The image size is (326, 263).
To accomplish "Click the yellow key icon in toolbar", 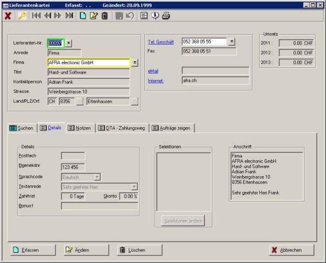I will (22, 16).
